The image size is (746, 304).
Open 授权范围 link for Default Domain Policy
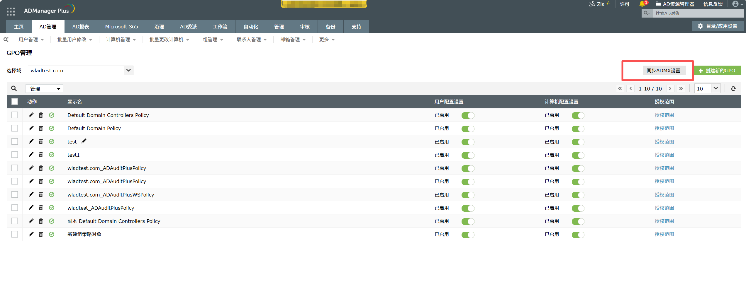coord(664,128)
